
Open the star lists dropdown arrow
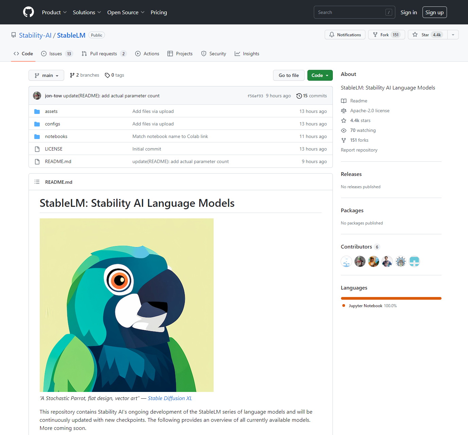point(453,35)
